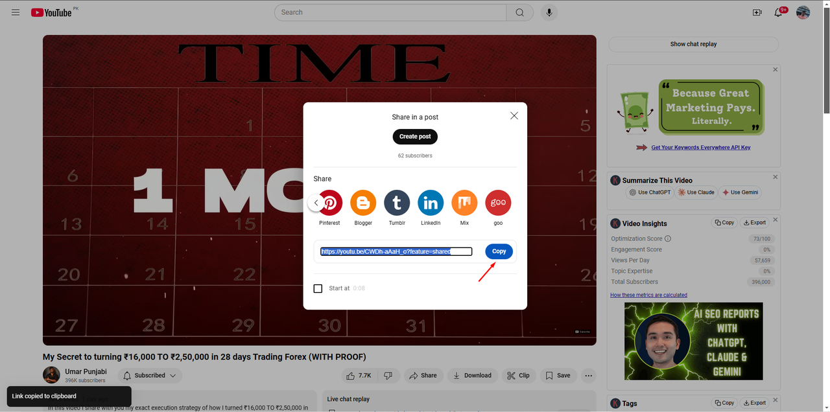The image size is (830, 412).
Task: Share the video to Mix
Action: (x=464, y=203)
